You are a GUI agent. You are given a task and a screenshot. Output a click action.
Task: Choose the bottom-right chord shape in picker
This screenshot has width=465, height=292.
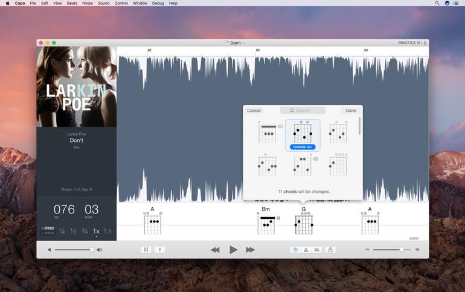point(338,164)
